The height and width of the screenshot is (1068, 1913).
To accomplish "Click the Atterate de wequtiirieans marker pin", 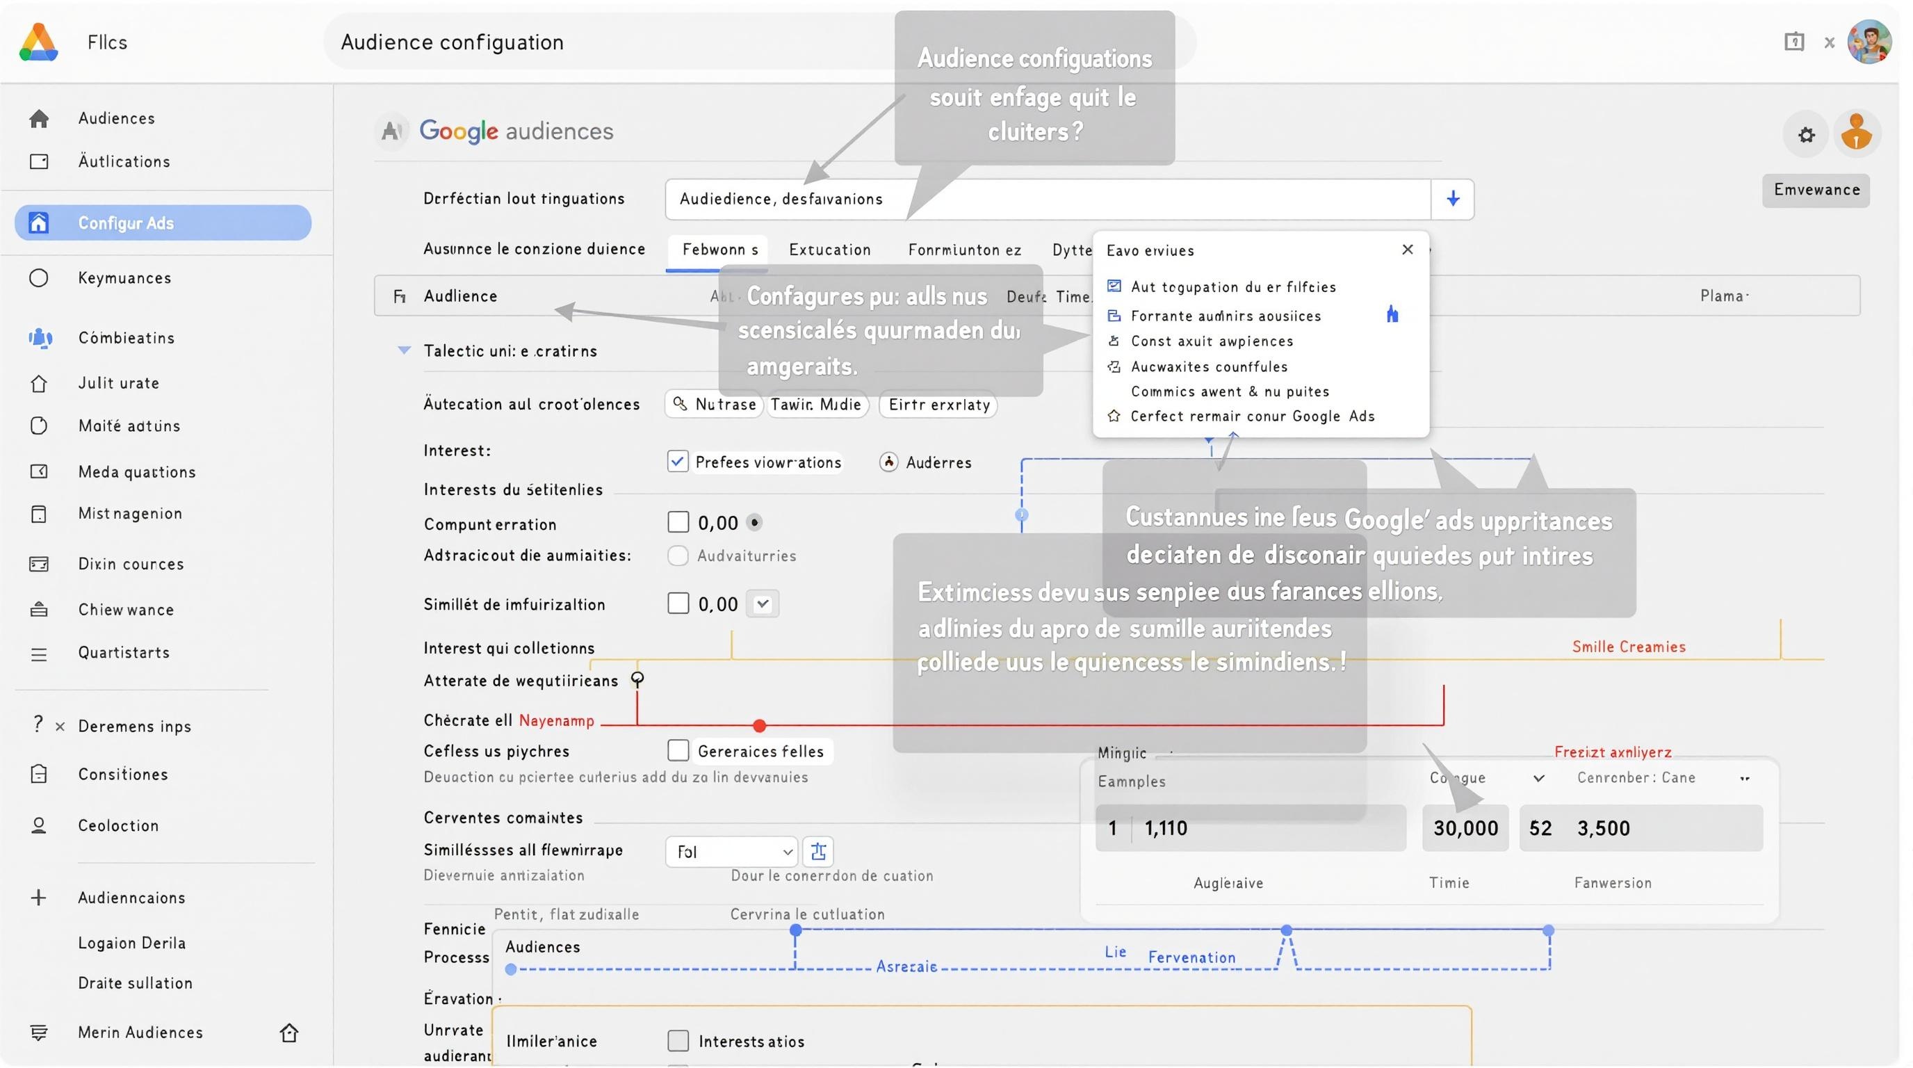I will (637, 678).
